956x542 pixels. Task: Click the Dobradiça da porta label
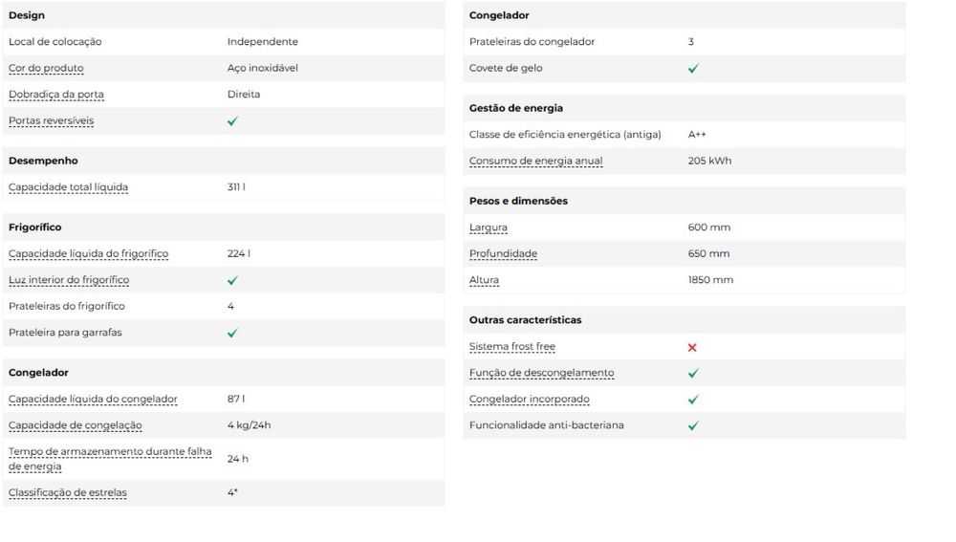pyautogui.click(x=56, y=95)
